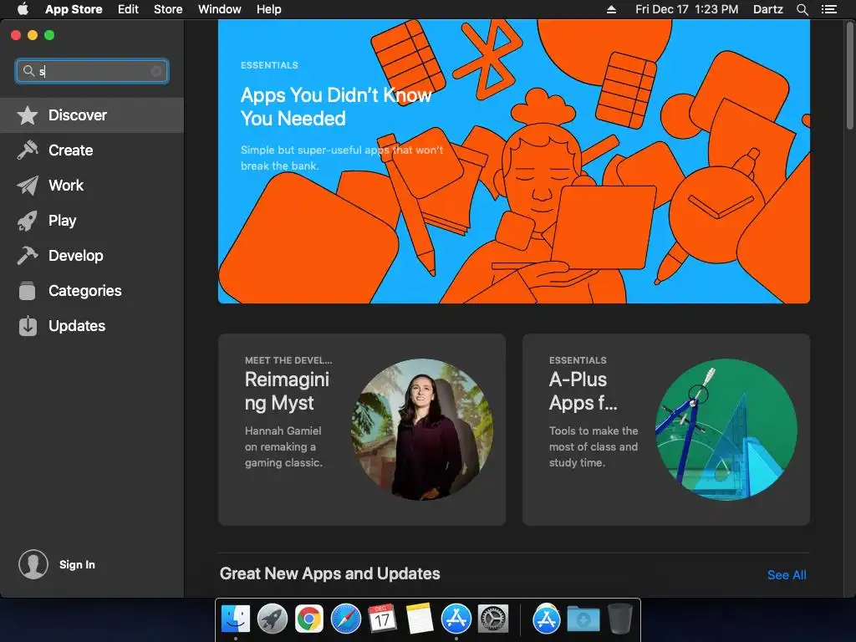Click the Create paintbrush icon
This screenshot has width=856, height=642.
28,150
